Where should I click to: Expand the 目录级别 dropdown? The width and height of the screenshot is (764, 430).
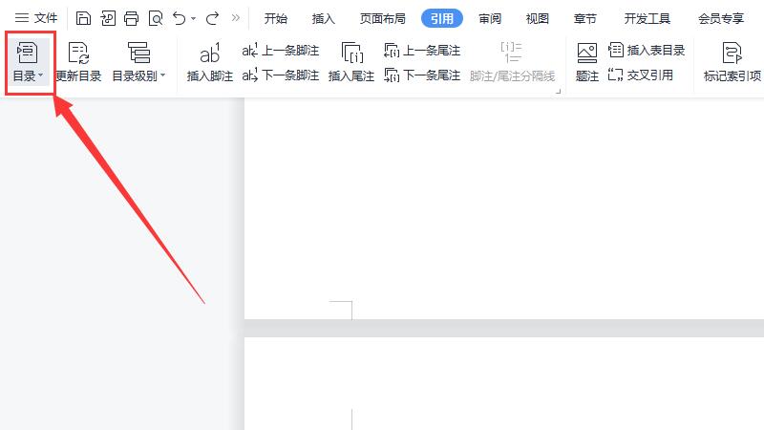point(138,62)
